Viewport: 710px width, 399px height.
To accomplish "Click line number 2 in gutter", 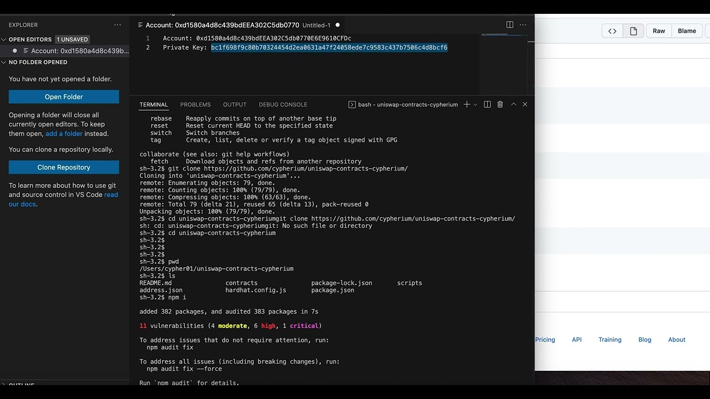I will pyautogui.click(x=148, y=48).
